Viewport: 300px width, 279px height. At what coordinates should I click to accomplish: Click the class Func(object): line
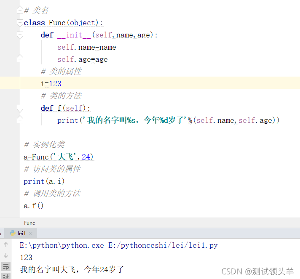pyautogui.click(x=63, y=23)
